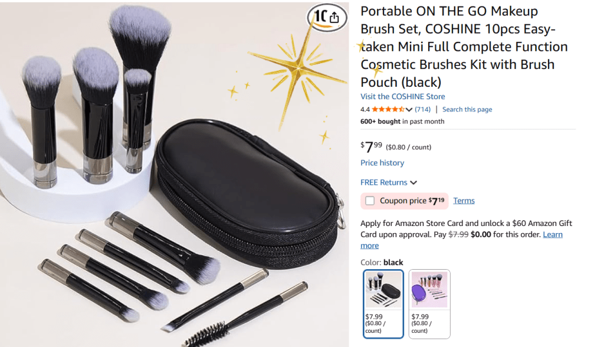This screenshot has height=347, width=604.
Task: Click the share icon on product image
Action: pos(334,17)
